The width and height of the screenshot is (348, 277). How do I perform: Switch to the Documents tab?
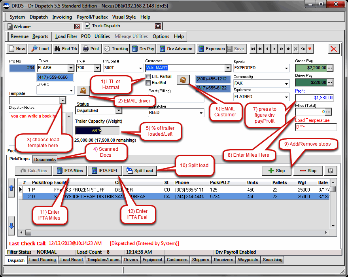tap(45, 160)
